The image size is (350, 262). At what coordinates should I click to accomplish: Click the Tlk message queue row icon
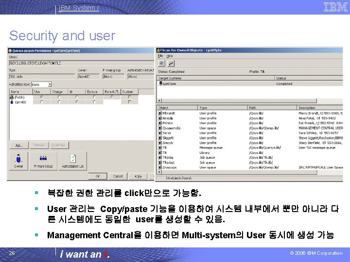tap(160, 147)
